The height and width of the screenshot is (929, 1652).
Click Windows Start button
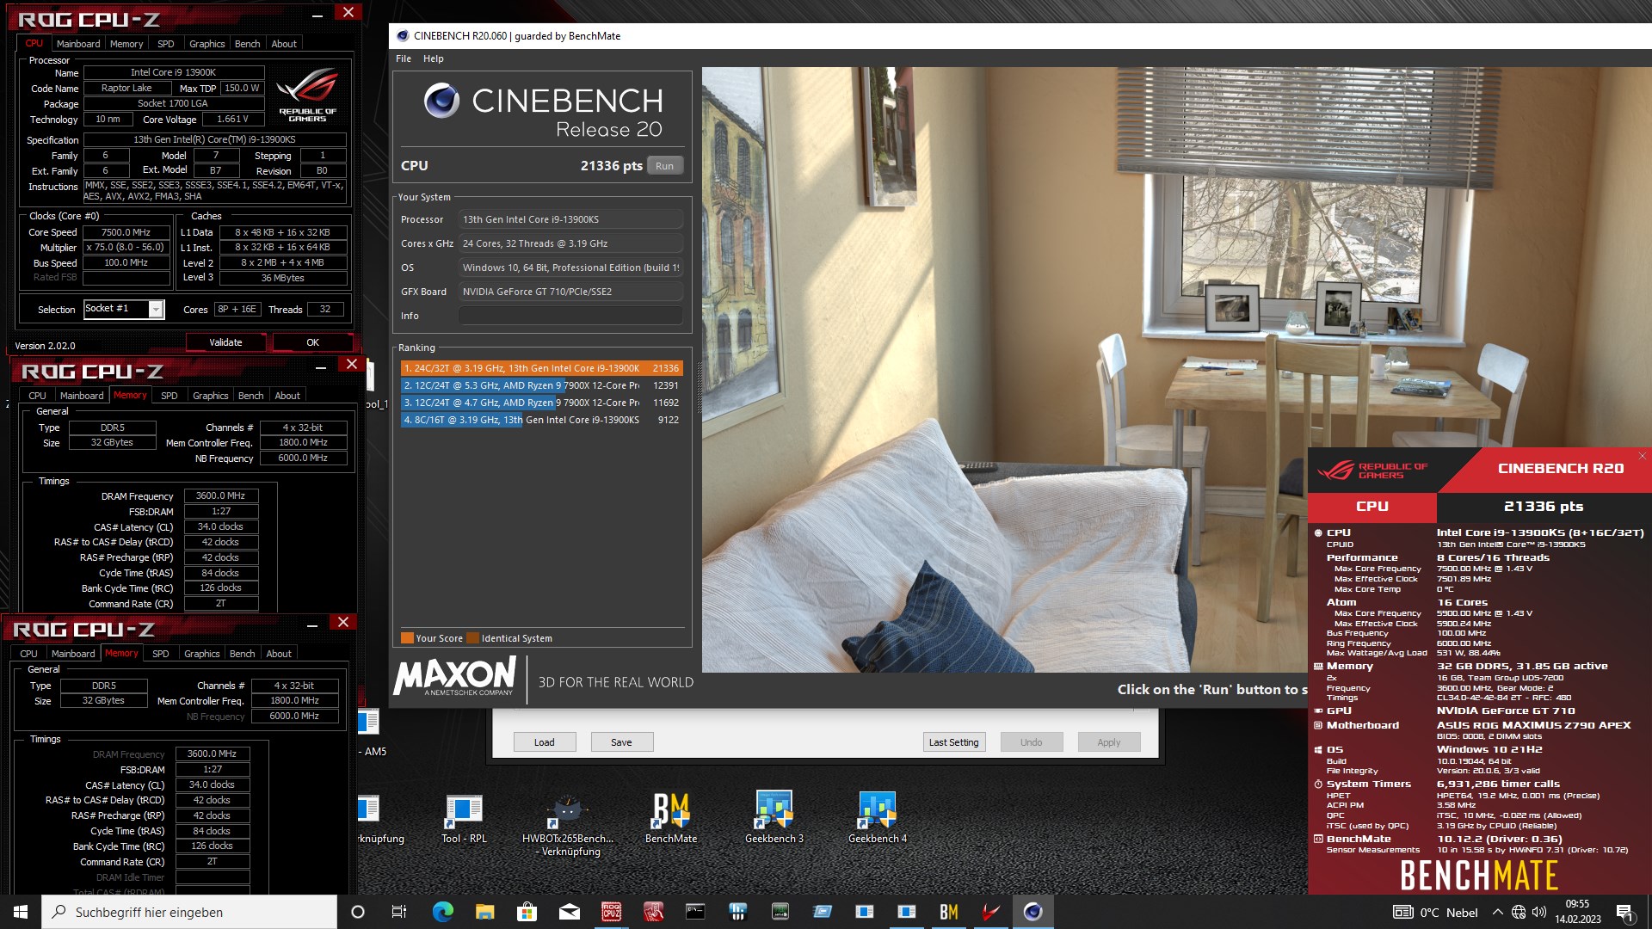(x=21, y=912)
